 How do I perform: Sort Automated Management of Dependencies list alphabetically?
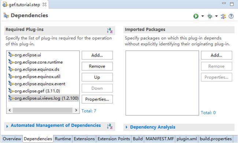click(x=109, y=126)
